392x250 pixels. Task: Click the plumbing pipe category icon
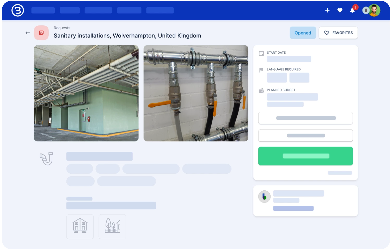coord(46,159)
